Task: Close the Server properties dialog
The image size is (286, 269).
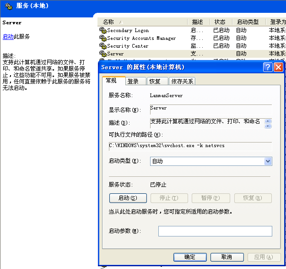Action: tap(278, 67)
